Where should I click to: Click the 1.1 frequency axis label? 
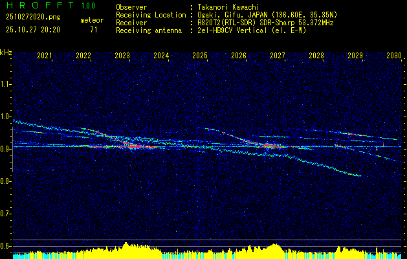(6, 84)
